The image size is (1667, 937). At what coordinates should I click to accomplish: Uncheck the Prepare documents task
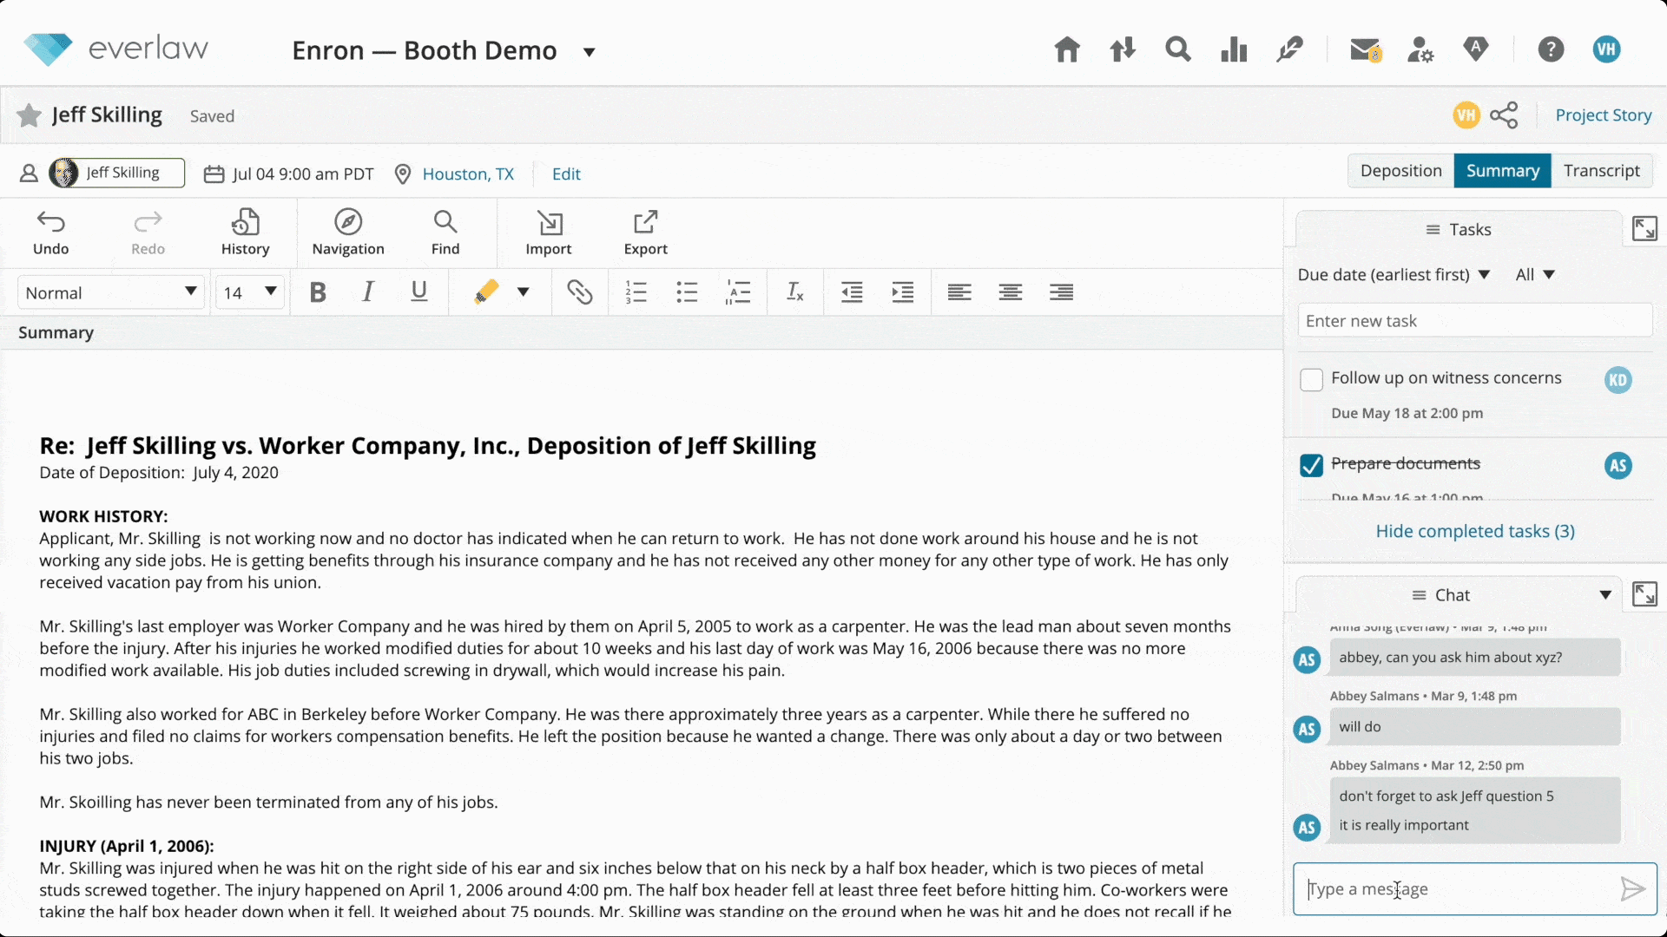[x=1311, y=466]
